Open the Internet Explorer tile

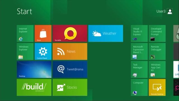25,33
